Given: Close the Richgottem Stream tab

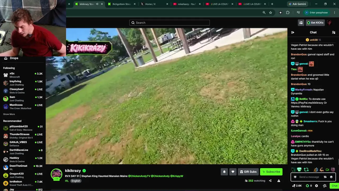Looking at the screenshot, I should coord(135,4).
